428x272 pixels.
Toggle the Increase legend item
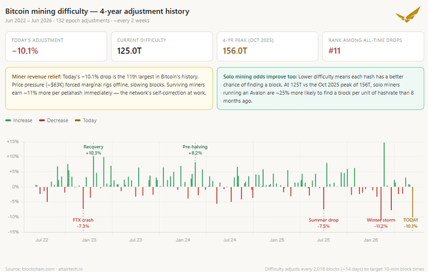(19, 120)
